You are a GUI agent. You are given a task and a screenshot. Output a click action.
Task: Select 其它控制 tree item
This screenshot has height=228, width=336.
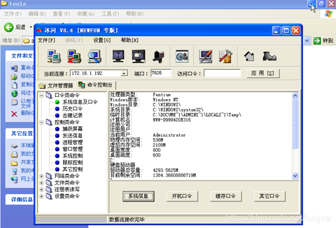coord(73,169)
